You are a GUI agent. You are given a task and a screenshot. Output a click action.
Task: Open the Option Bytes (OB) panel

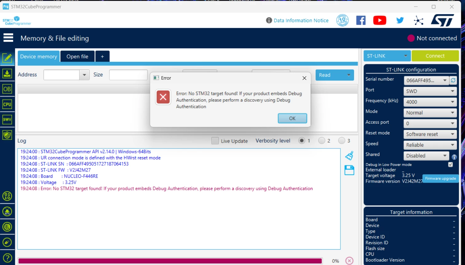tap(7, 89)
